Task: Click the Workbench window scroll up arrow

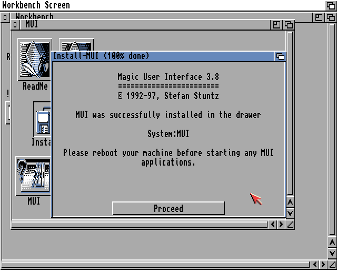Action: (x=332, y=243)
